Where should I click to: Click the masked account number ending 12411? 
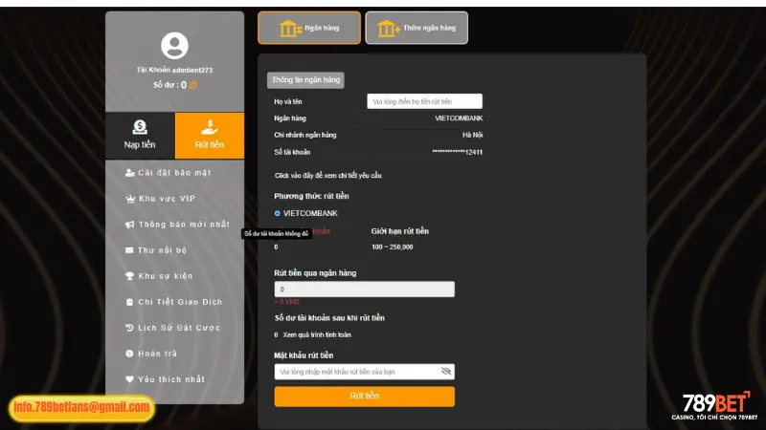(458, 152)
